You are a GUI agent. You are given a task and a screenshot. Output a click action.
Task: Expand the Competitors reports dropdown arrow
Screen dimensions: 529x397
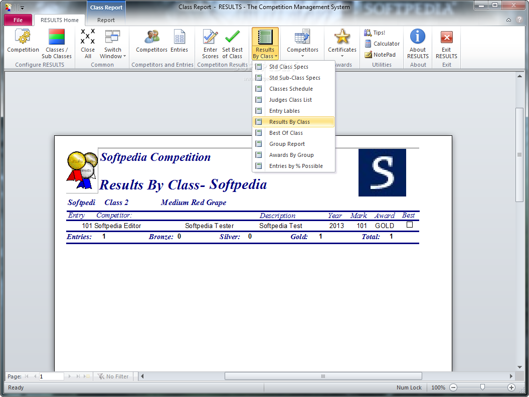pyautogui.click(x=303, y=56)
